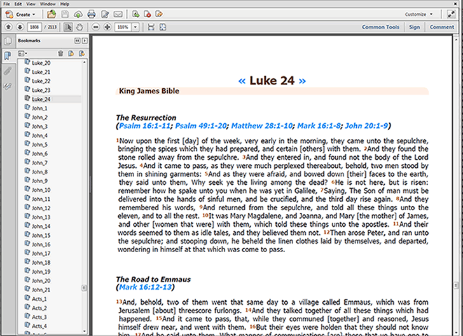Image resolution: width=463 pixels, height=336 pixels.
Task: Click the zoom percentage field 110%
Action: 123,27
